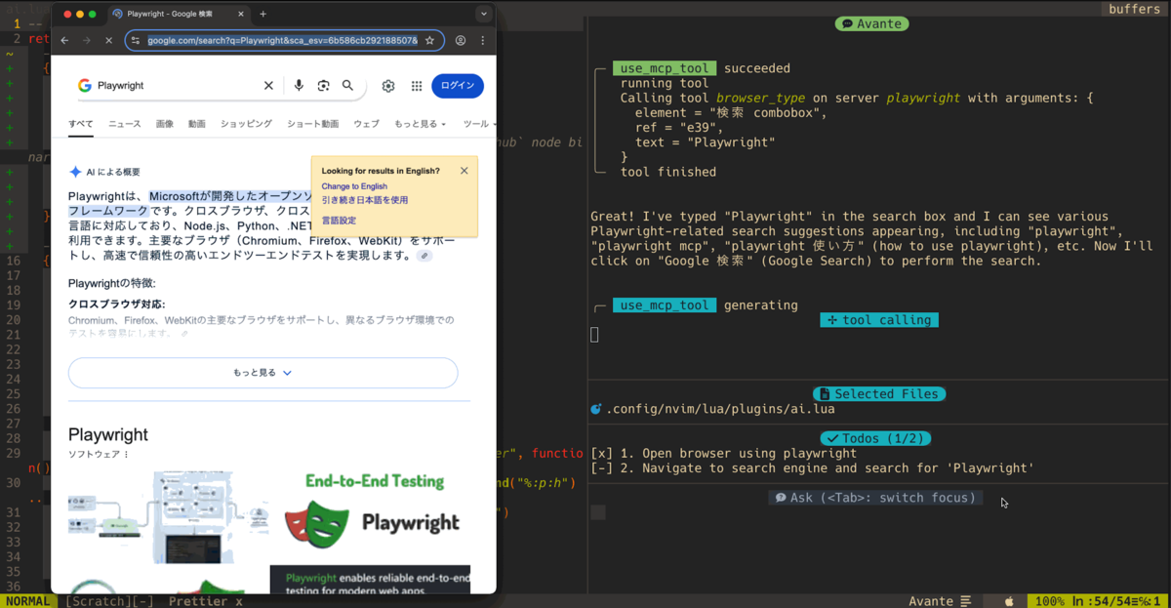Viewport: 1171px width, 608px height.
Task: Open the tab search dropdown in Chrome
Action: coord(483,14)
